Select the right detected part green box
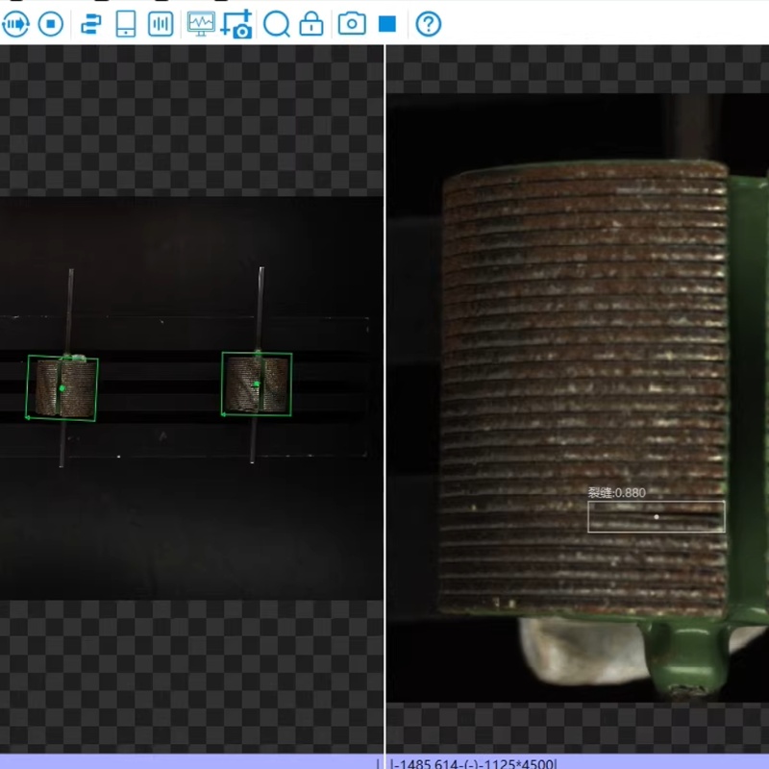769x769 pixels. (x=257, y=384)
